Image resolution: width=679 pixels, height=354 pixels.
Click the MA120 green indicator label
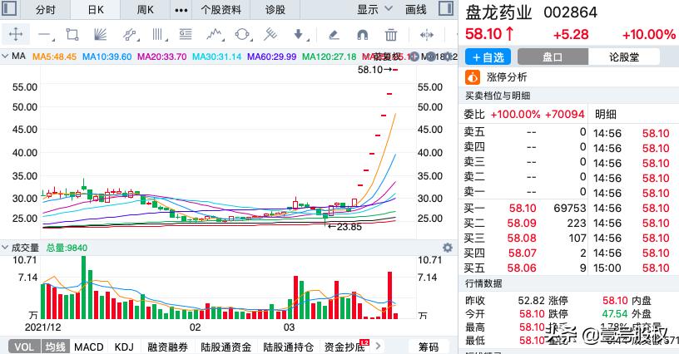pyautogui.click(x=330, y=57)
